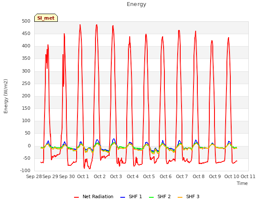274x205 pixels.
Task: Click the Net Radiation peak on Oct 1
Action: point(80,25)
